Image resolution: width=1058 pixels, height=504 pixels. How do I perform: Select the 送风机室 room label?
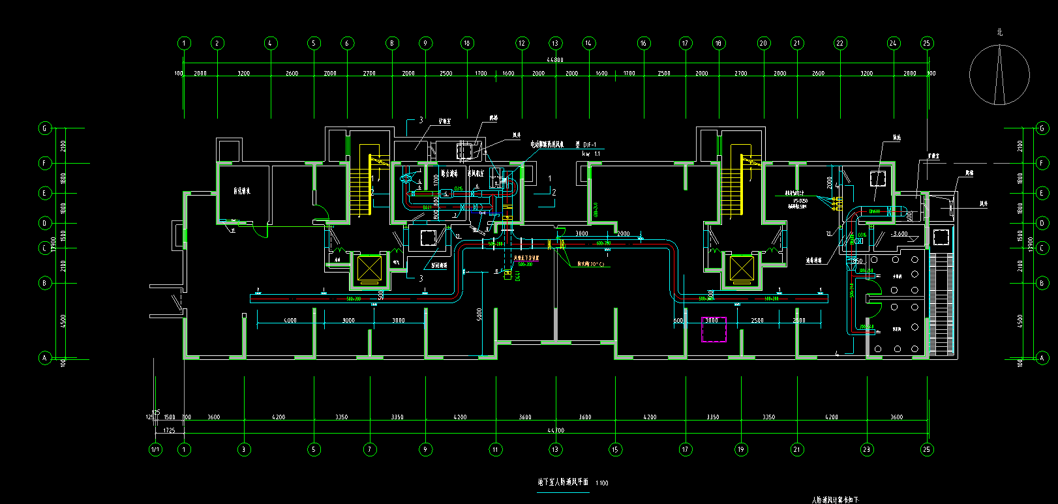click(x=476, y=173)
